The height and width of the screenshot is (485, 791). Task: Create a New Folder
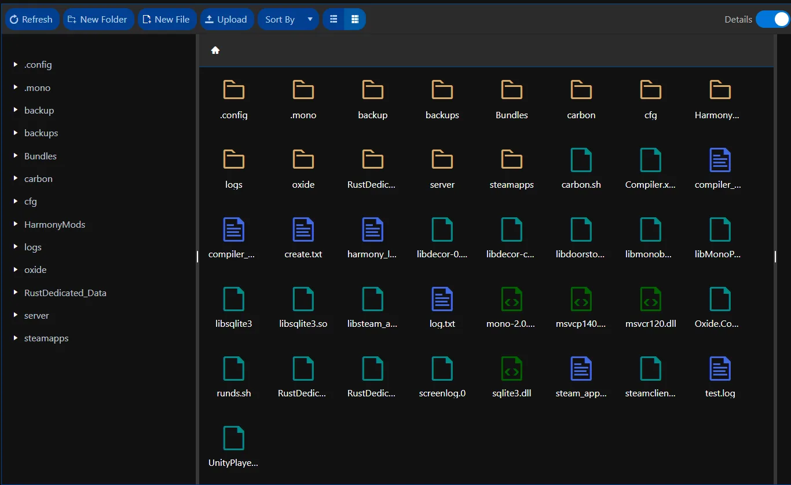pyautogui.click(x=98, y=19)
